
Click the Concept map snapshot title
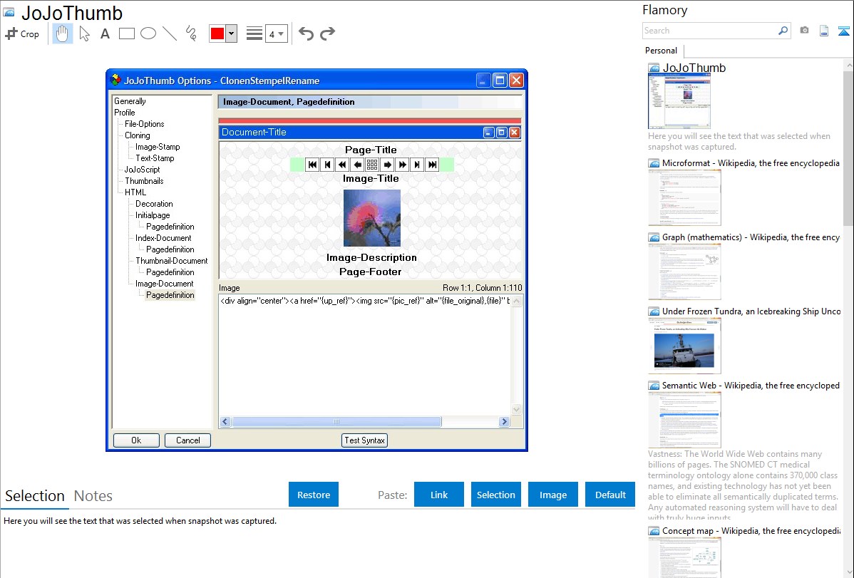point(751,530)
